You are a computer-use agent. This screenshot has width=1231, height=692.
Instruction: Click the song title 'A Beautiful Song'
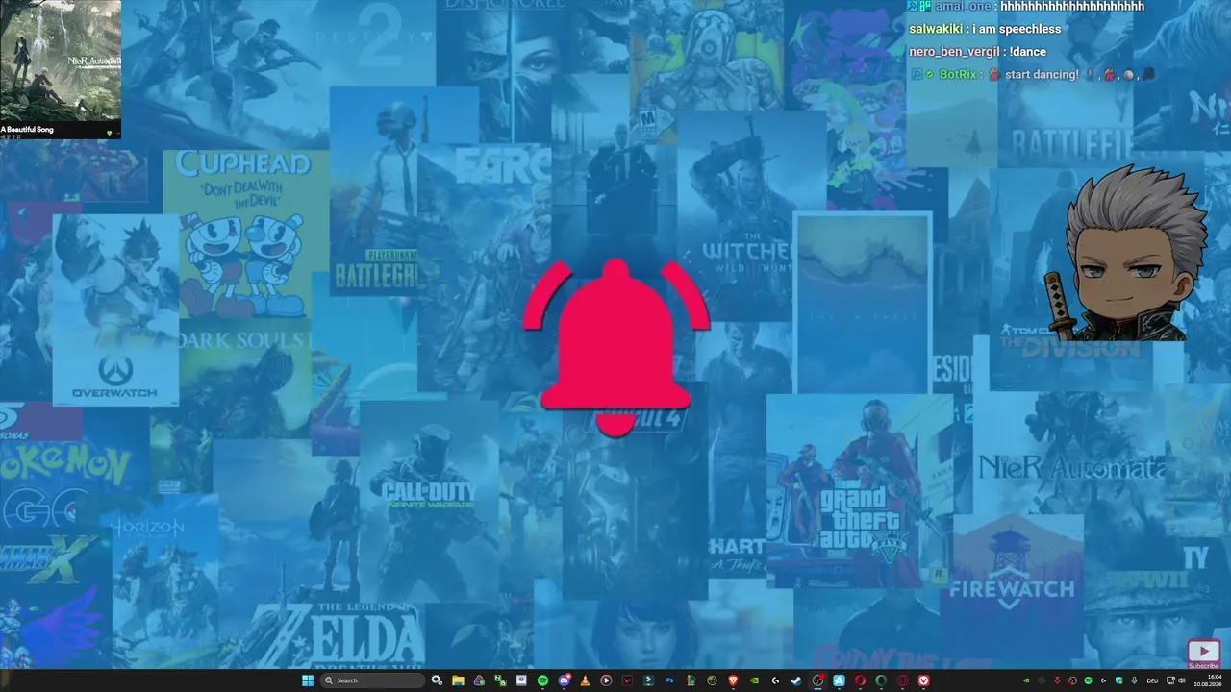click(27, 129)
